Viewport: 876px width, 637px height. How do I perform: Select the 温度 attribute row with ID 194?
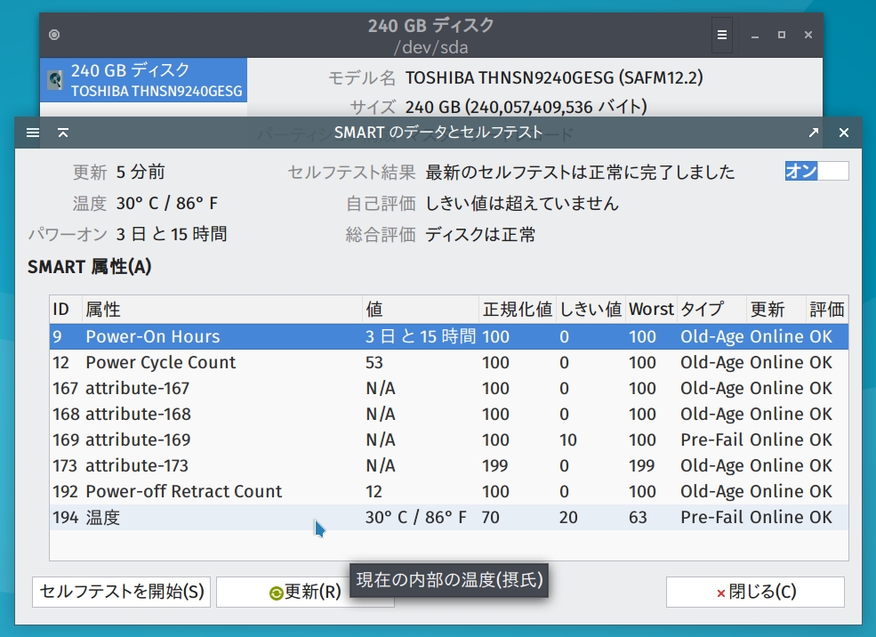pos(448,517)
